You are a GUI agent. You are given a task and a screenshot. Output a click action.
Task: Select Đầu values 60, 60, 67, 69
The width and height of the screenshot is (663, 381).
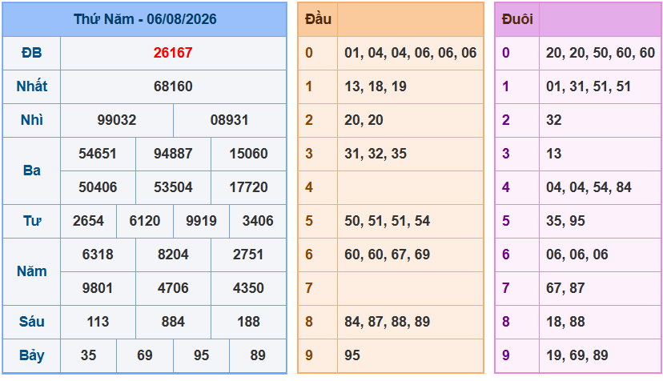pos(387,255)
